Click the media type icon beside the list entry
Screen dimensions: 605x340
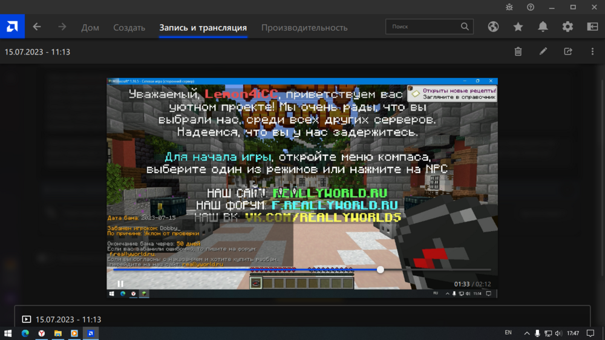coord(26,319)
